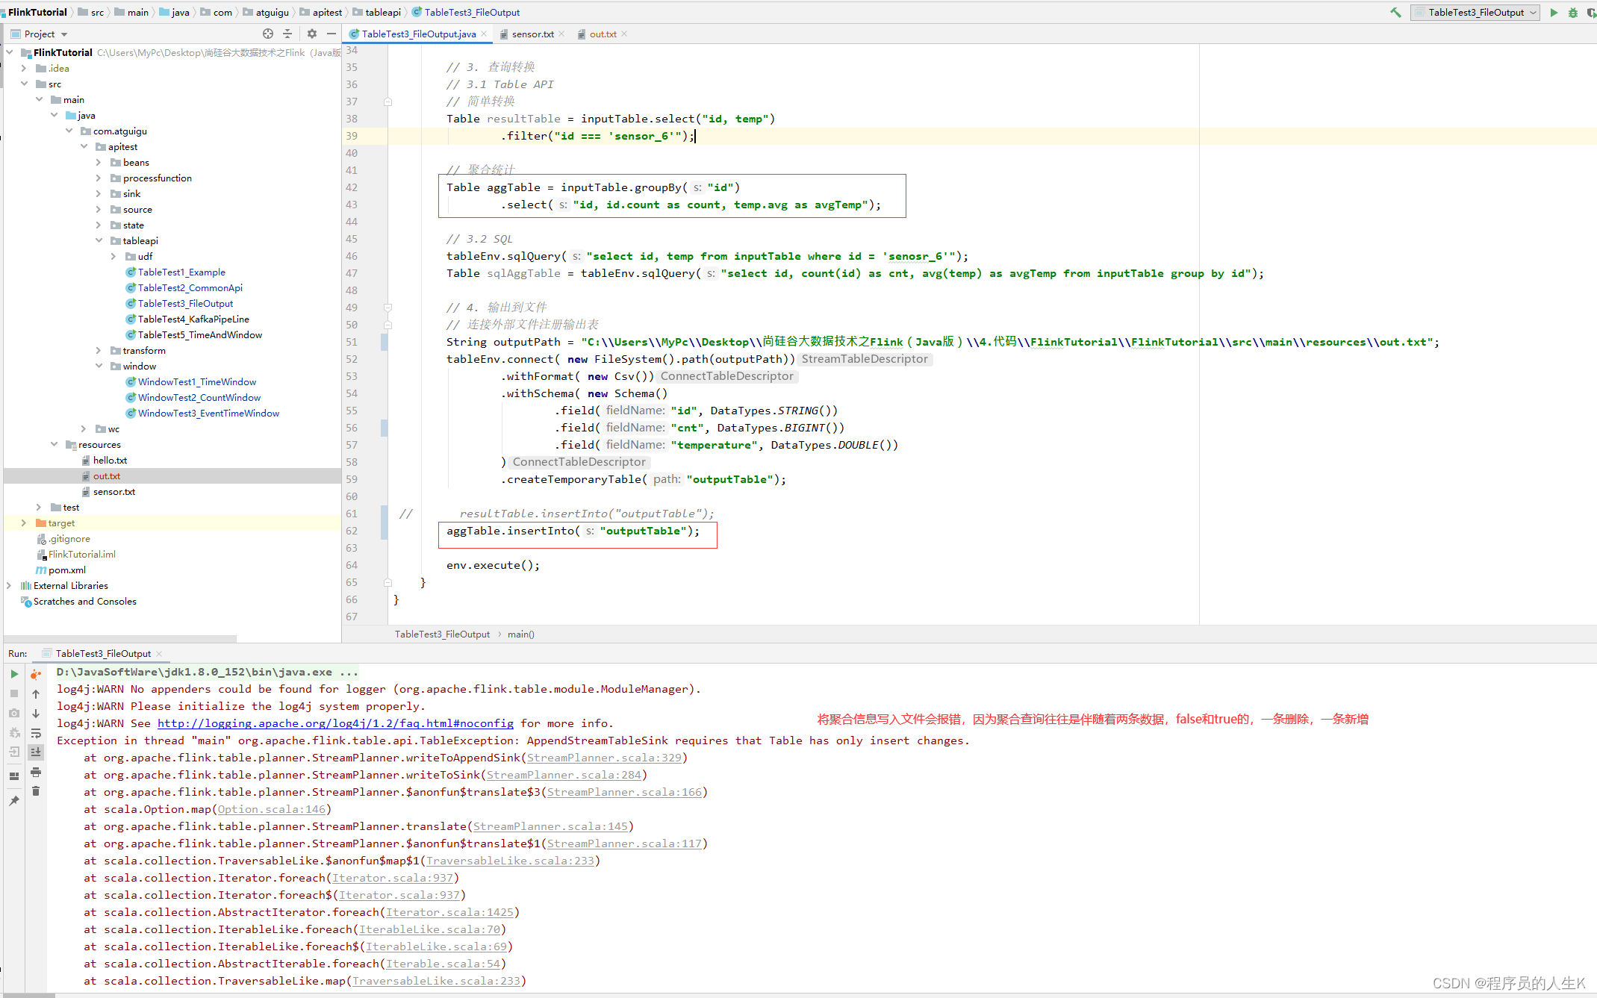Open the log4j faq noconfig link
The width and height of the screenshot is (1597, 998).
[335, 723]
